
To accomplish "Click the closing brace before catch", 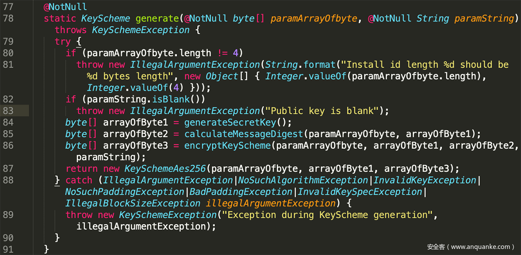I will click(57, 180).
